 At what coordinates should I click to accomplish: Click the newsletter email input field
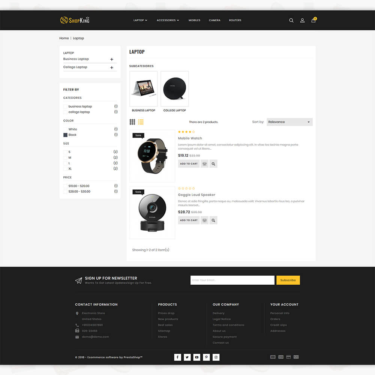click(232, 280)
